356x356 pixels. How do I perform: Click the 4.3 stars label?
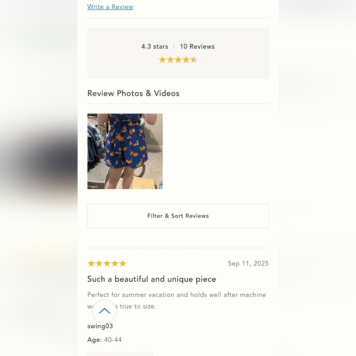(x=155, y=47)
